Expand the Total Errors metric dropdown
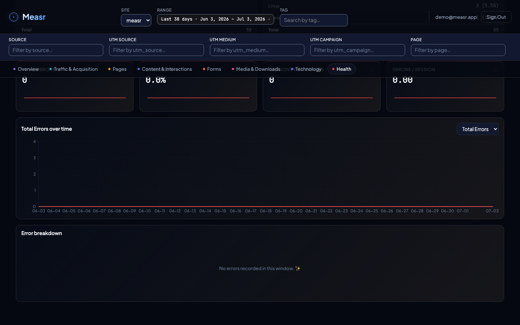 pyautogui.click(x=478, y=129)
